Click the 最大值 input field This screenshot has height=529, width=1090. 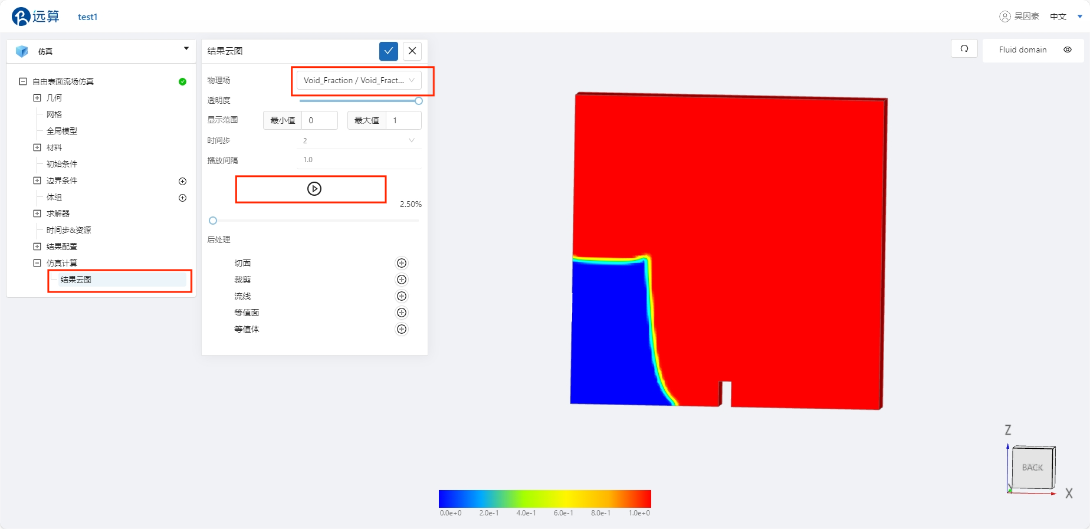[x=403, y=120]
